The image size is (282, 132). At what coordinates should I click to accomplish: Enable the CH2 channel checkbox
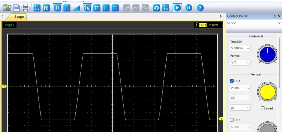click(232, 120)
